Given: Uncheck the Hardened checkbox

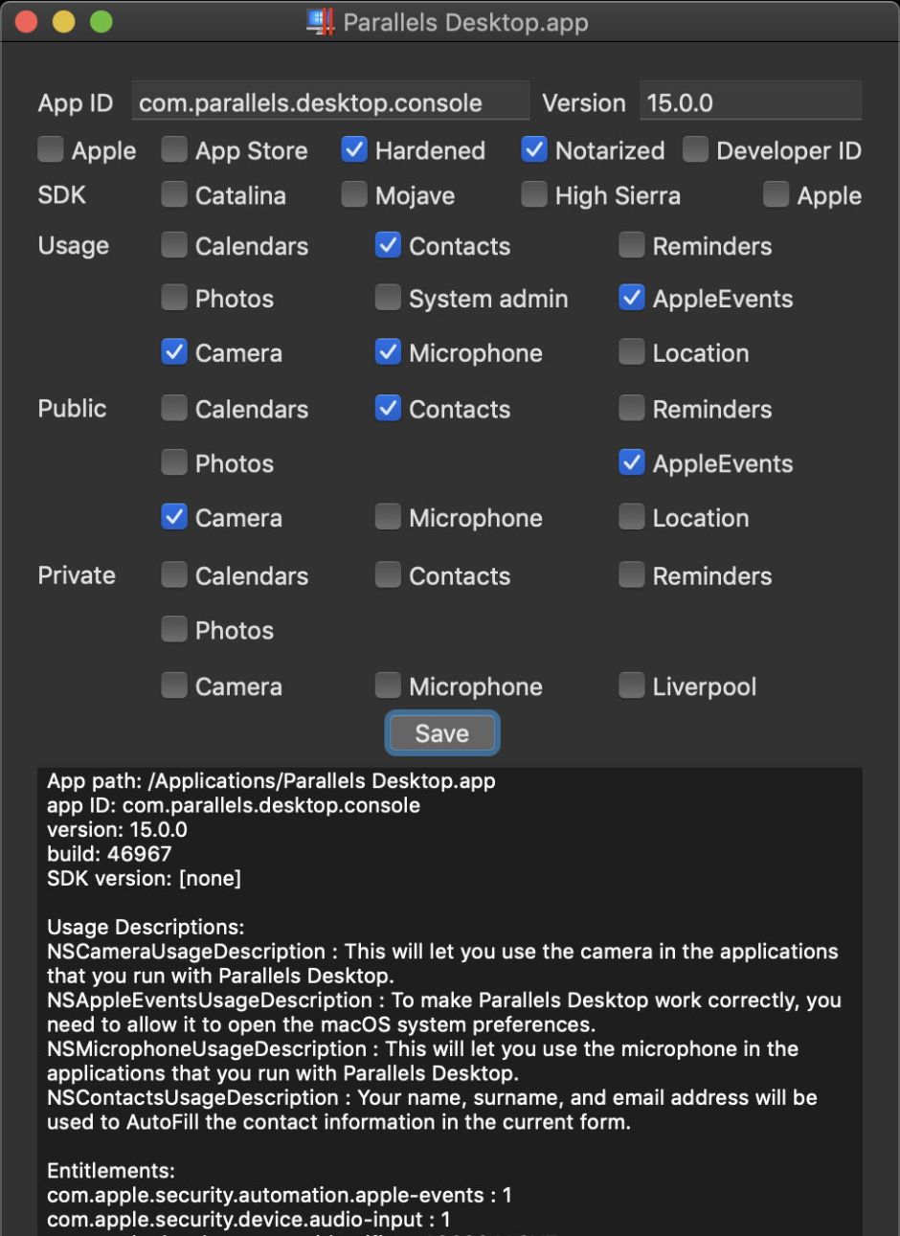Looking at the screenshot, I should click(x=354, y=149).
